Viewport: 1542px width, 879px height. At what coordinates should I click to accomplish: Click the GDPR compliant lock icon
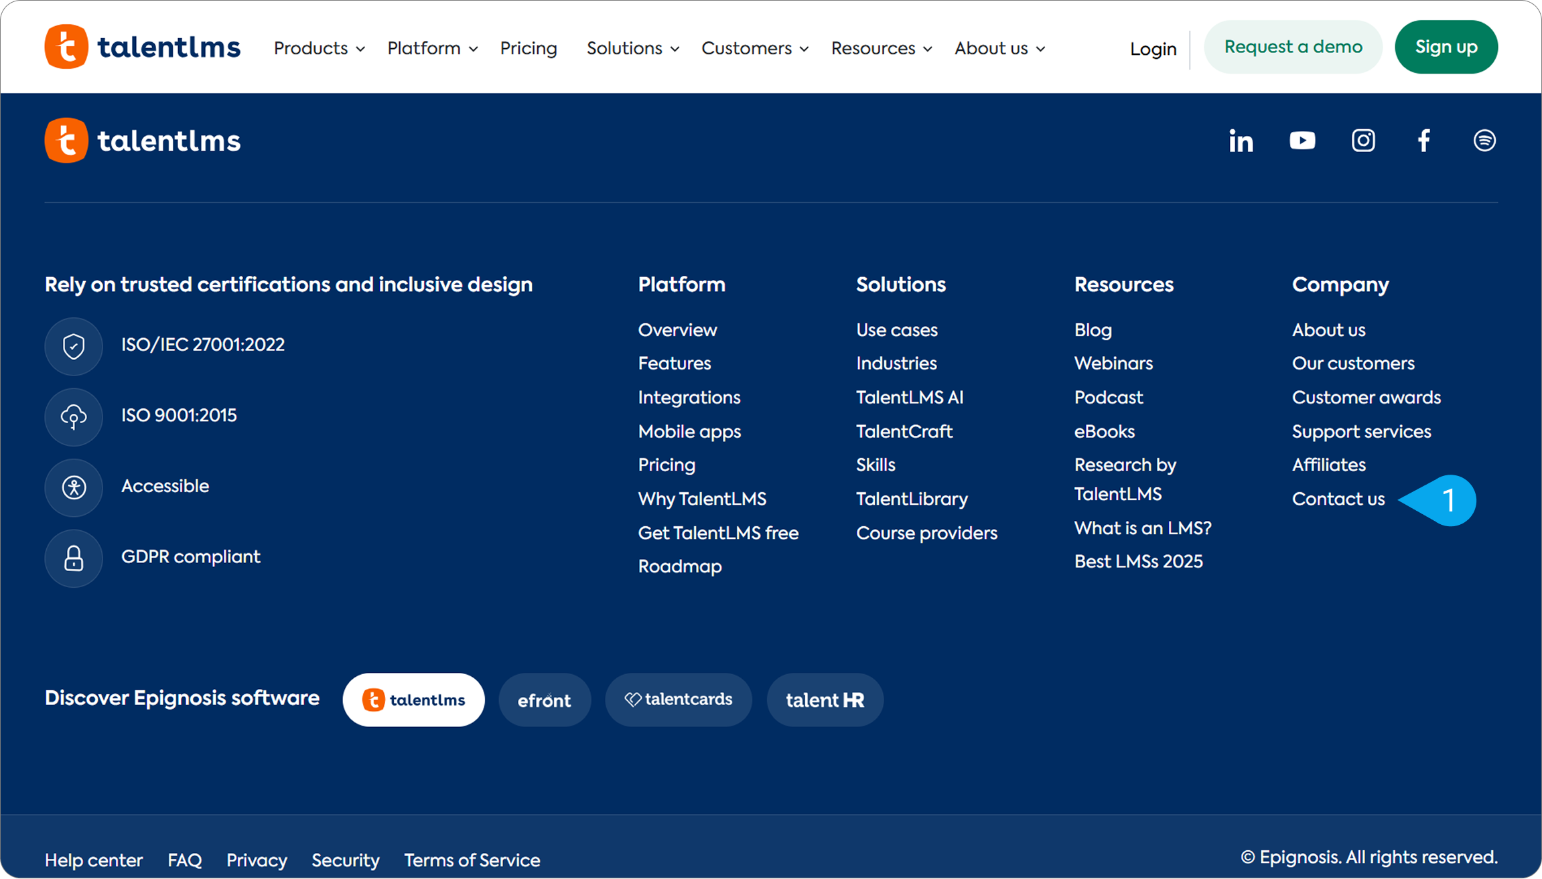point(74,558)
